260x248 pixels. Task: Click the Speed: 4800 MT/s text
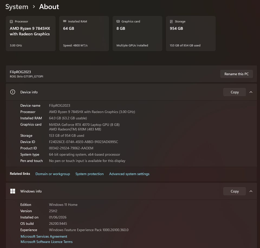75,45
